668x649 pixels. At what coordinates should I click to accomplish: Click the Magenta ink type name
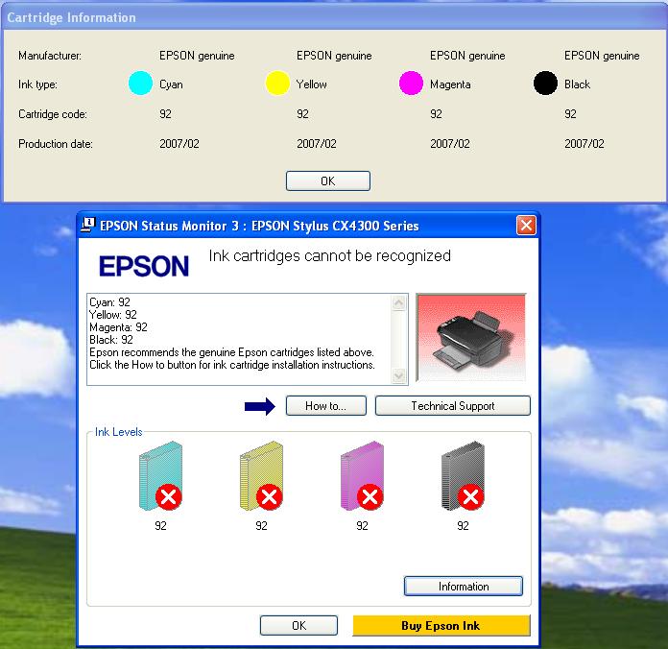450,84
